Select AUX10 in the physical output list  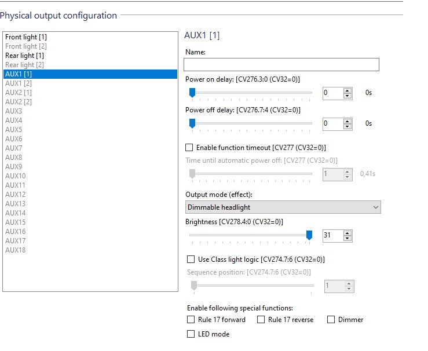click(x=90, y=176)
